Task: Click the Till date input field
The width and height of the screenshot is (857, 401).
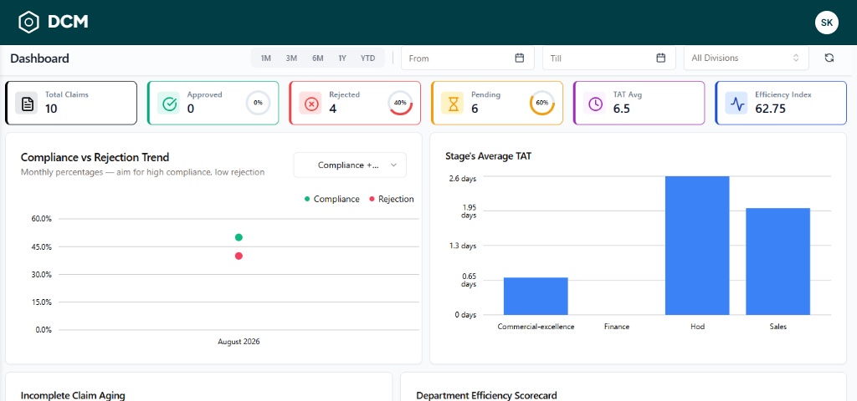Action: click(x=609, y=58)
